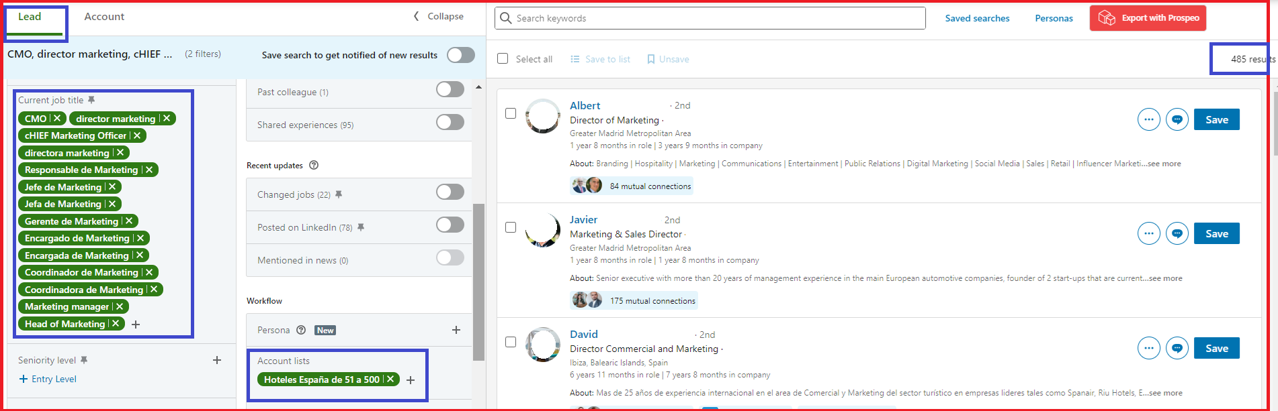Remove the Coordinador de Marketing chip
The height and width of the screenshot is (411, 1278).
coord(149,272)
